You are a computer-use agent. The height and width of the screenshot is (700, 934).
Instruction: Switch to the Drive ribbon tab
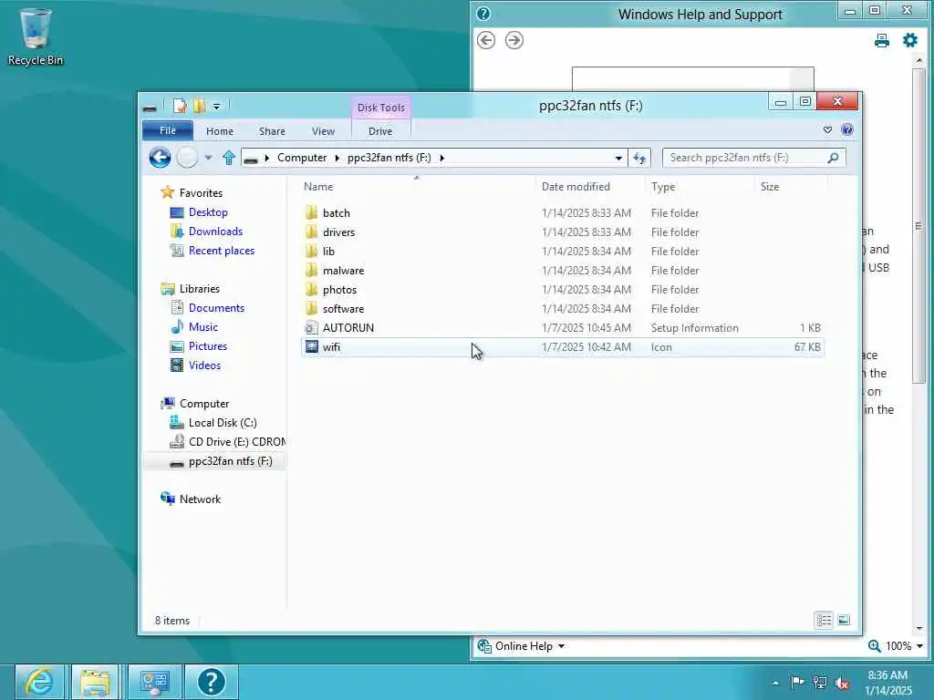click(380, 131)
